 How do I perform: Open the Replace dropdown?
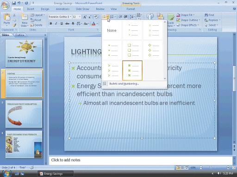(x=212, y=20)
